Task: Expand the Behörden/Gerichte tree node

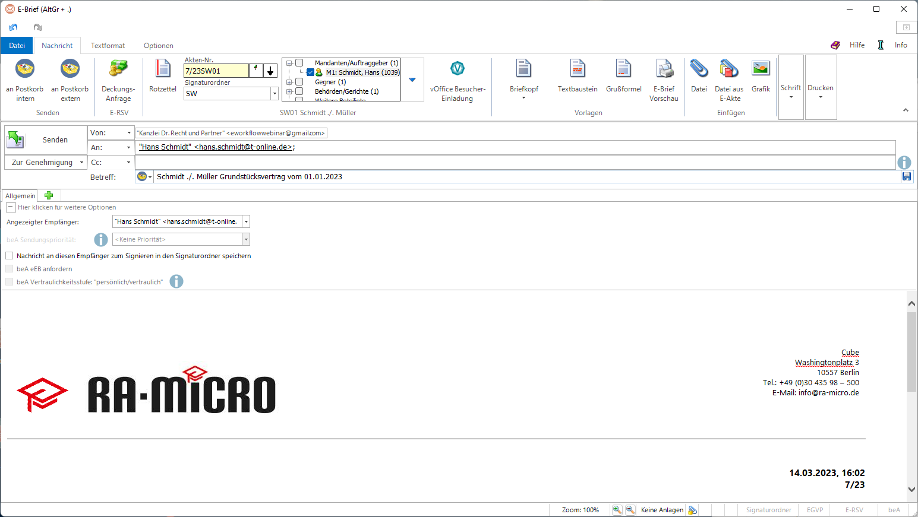Action: point(289,91)
